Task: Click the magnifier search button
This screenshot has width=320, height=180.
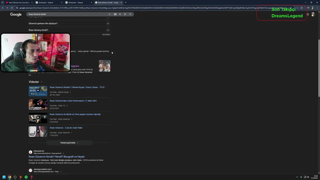Action: 130,14
